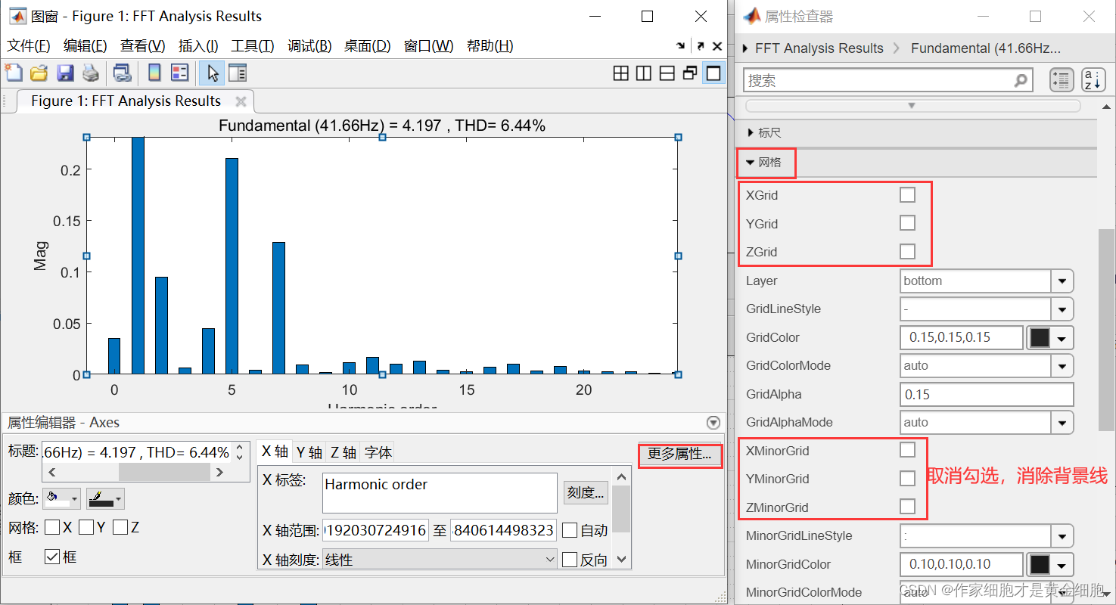Open the Property Inspector toolbar icon
This screenshot has height=605, width=1116.
click(238, 73)
